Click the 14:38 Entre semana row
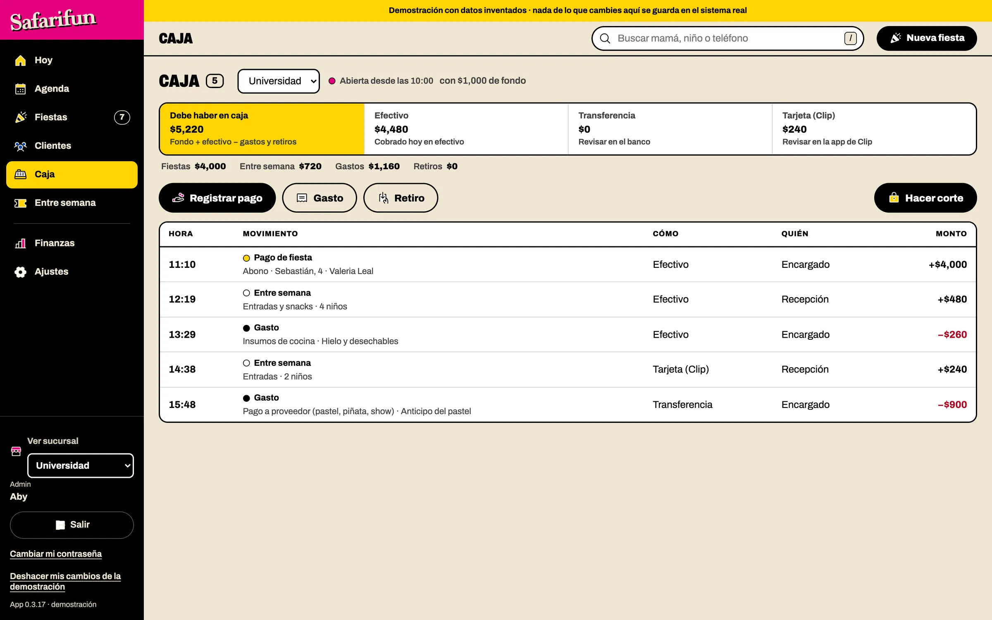992x620 pixels. (568, 370)
